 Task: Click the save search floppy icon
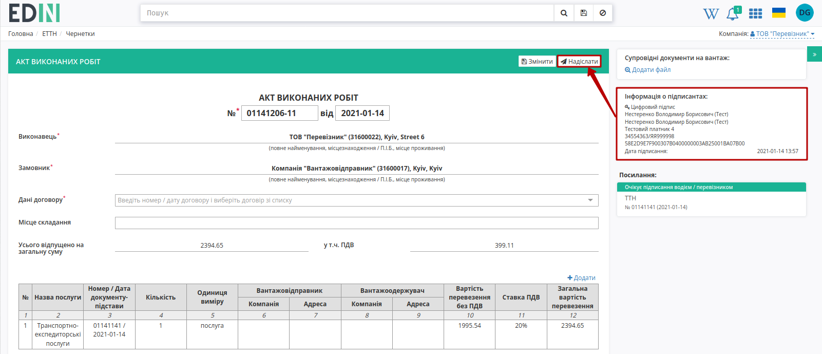583,13
